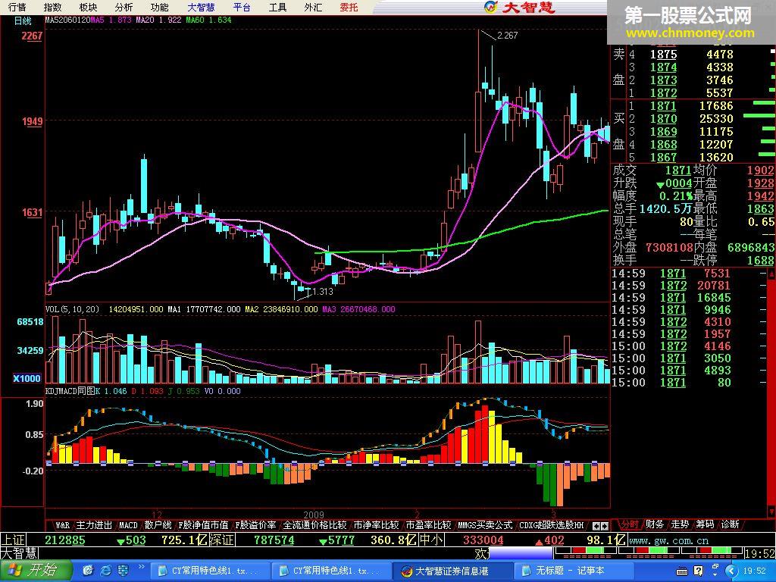Open the 工具 menu
Screen dimensions: 776x582
277,7
